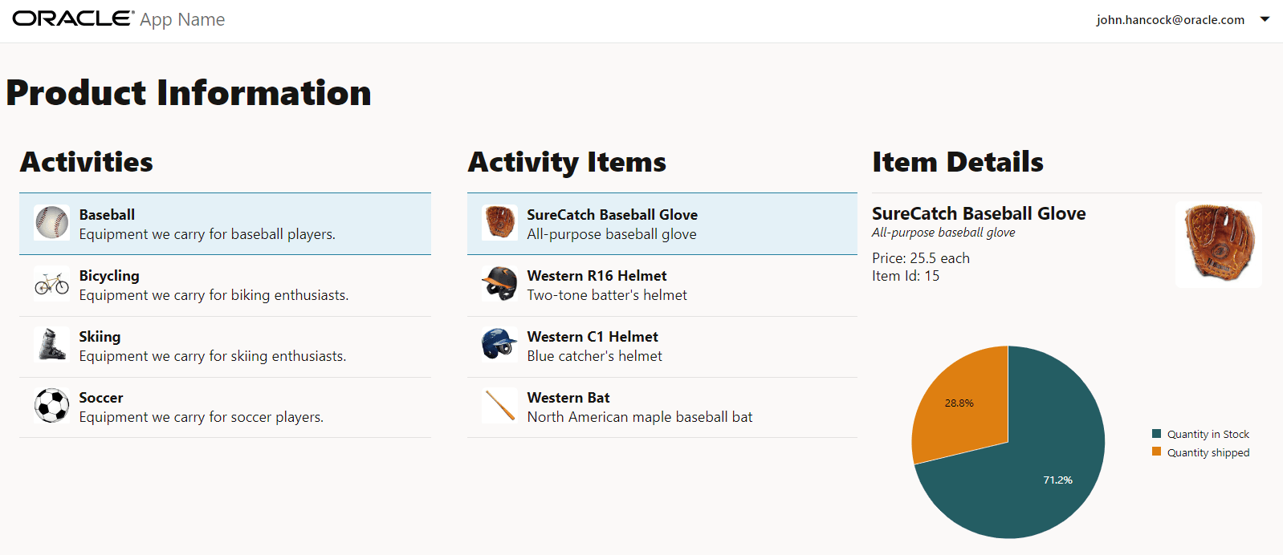Click the blue Western C1 Helmet icon

tap(499, 345)
